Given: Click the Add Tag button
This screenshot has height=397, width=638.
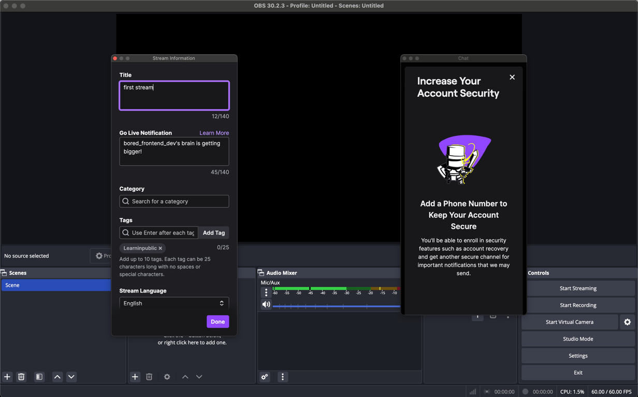Looking at the screenshot, I should (x=214, y=233).
